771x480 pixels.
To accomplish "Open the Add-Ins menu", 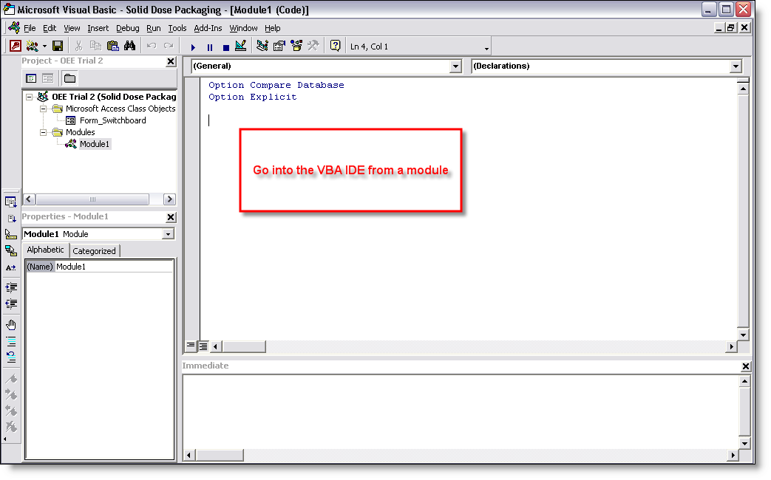I will tap(208, 28).
